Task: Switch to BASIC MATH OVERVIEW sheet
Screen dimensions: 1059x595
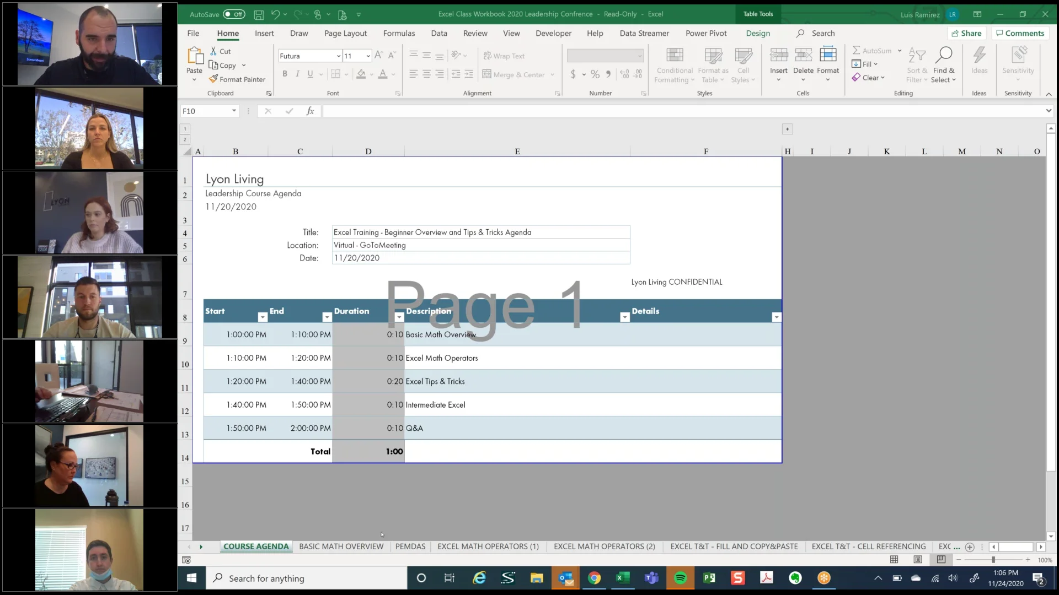Action: (x=341, y=547)
